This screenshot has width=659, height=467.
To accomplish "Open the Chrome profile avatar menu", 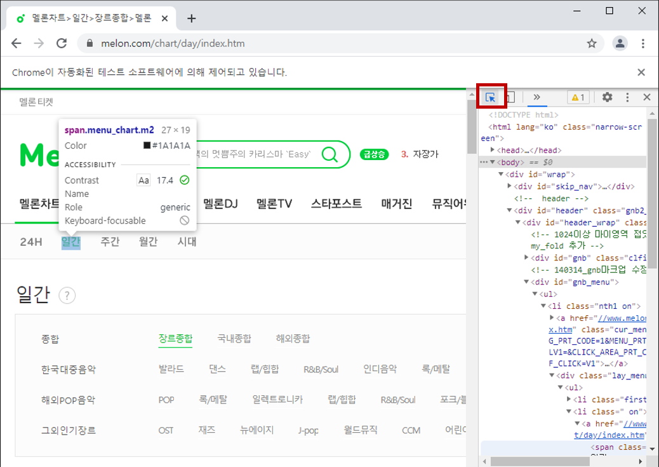I will tap(620, 43).
